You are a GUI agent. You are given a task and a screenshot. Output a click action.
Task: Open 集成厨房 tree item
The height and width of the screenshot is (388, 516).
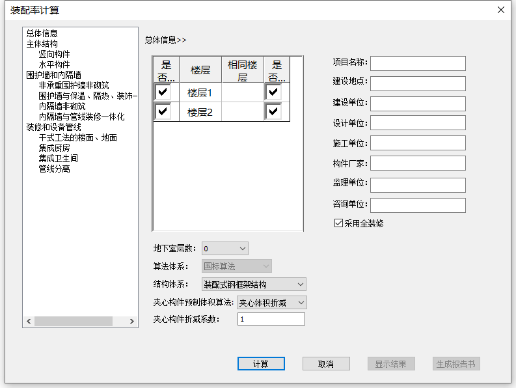(x=54, y=148)
